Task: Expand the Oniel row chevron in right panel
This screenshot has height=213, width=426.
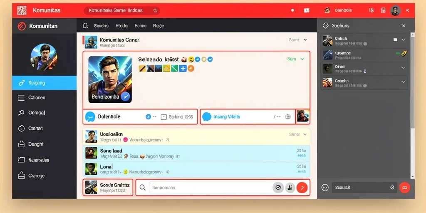Action: click(x=403, y=68)
